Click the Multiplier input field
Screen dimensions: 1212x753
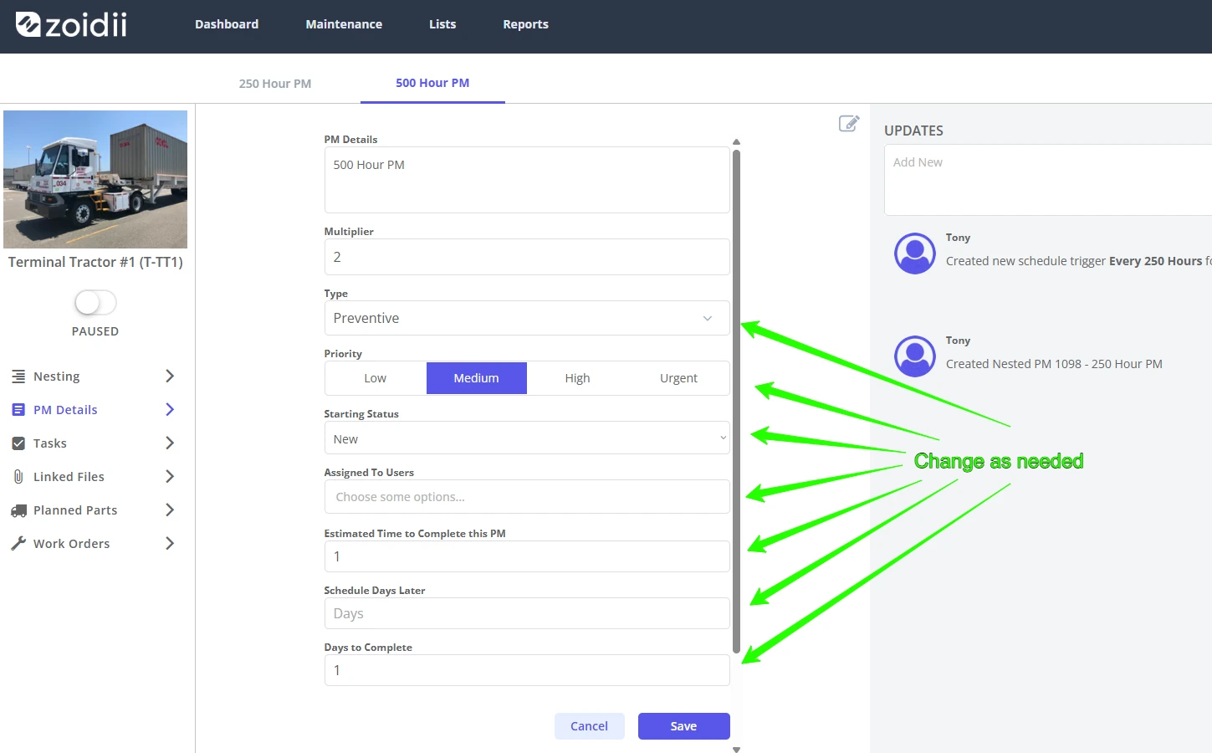(527, 257)
